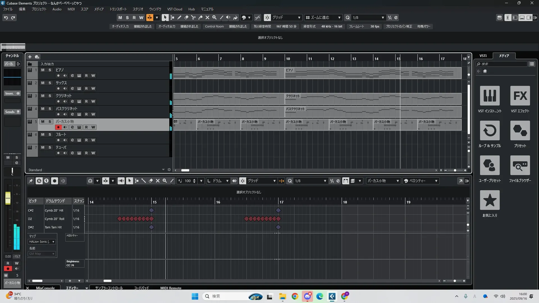The width and height of the screenshot is (539, 303).
Task: Mute the ピアノ track
Action: tap(43, 70)
